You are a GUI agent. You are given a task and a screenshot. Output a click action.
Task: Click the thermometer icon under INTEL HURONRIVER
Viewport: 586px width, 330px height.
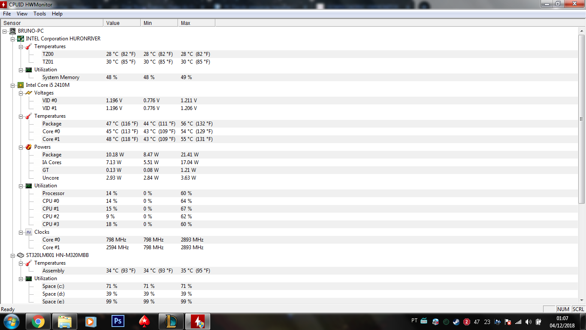(28, 46)
